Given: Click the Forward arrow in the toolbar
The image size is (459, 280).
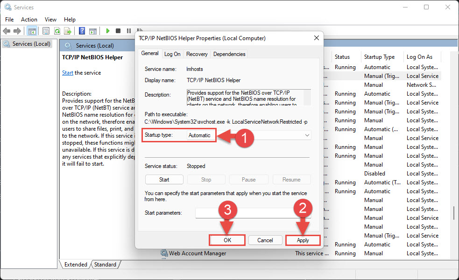Looking at the screenshot, I should click(x=17, y=31).
